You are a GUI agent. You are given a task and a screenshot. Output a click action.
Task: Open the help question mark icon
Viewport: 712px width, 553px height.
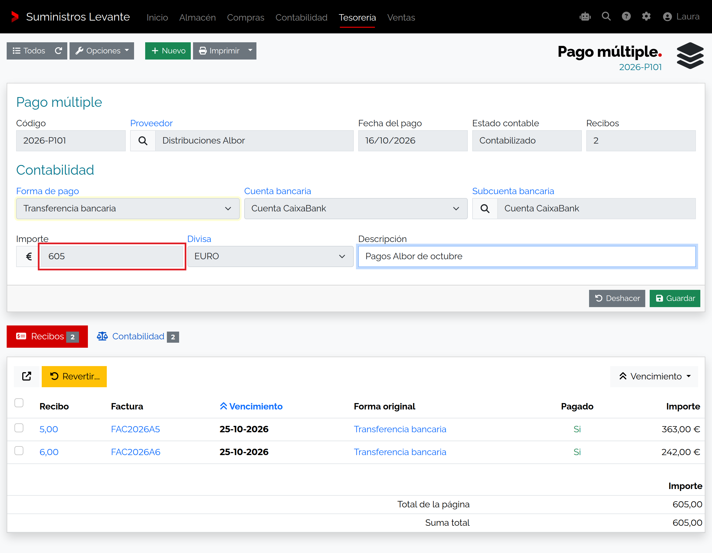click(626, 16)
